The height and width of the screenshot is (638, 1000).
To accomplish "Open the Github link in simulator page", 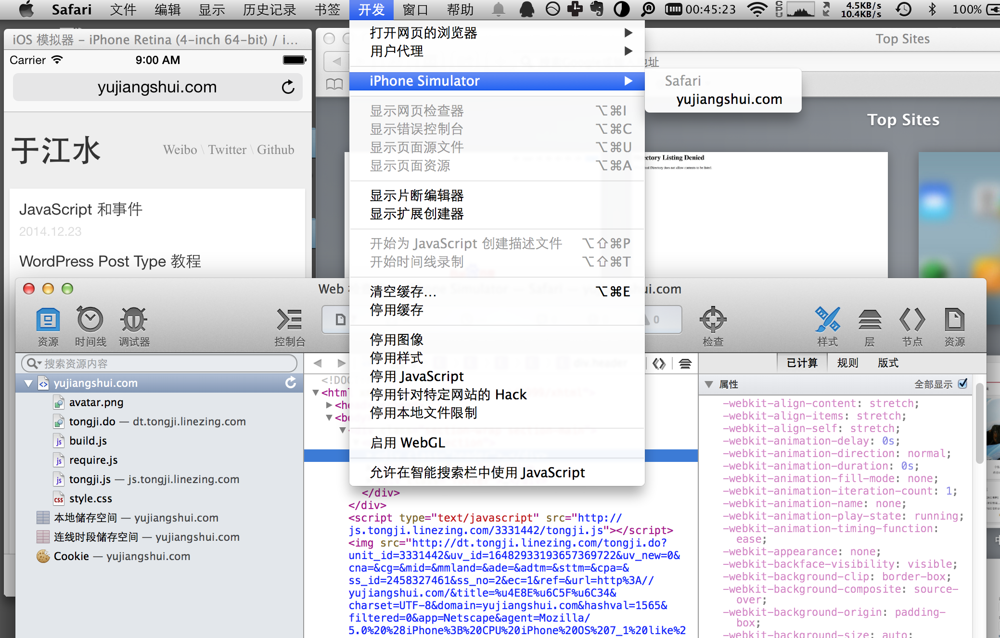I will pos(275,150).
